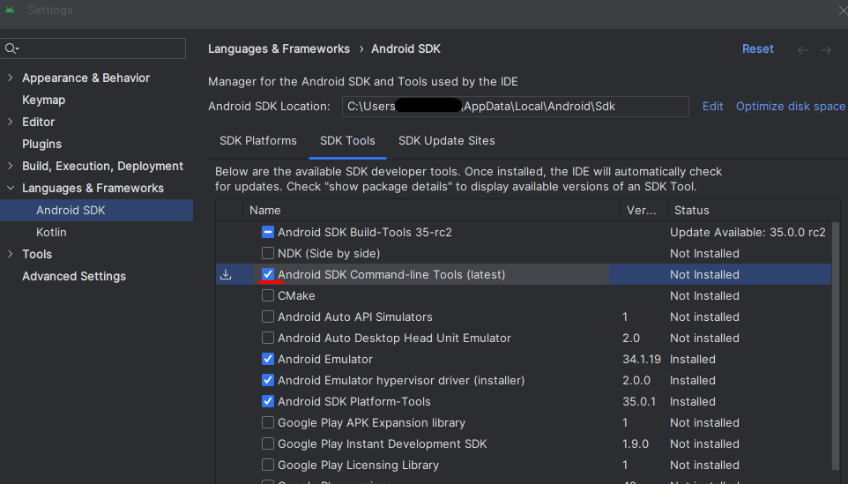The height and width of the screenshot is (484, 848).
Task: Open Plugins settings page
Action: (41, 144)
